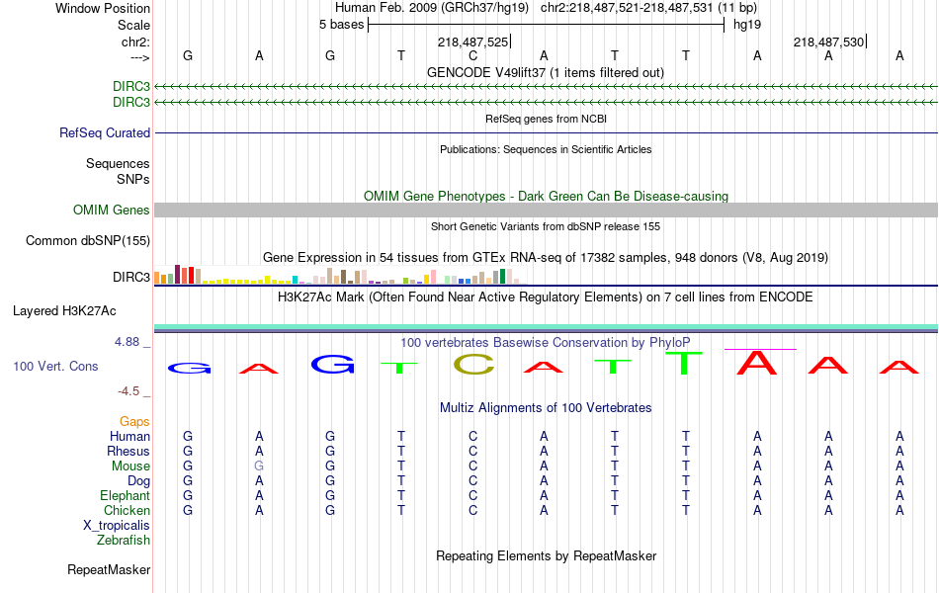Click the Mouse species row label

click(130, 466)
